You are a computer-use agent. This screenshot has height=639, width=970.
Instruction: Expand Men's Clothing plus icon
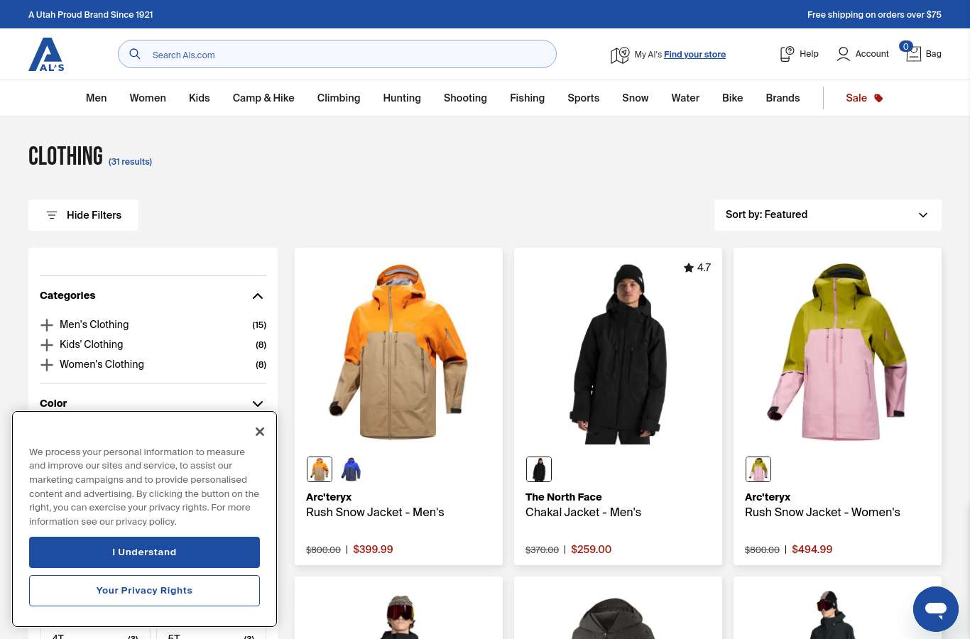click(47, 325)
